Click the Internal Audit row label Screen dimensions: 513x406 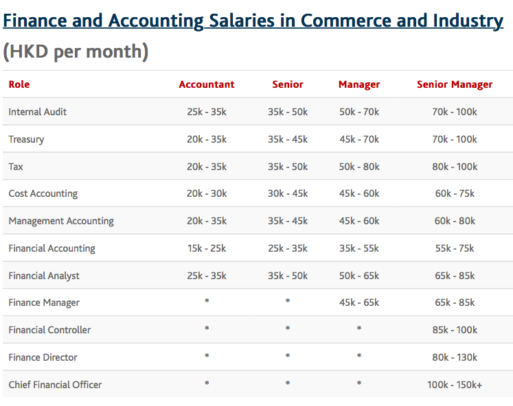pyautogui.click(x=37, y=112)
